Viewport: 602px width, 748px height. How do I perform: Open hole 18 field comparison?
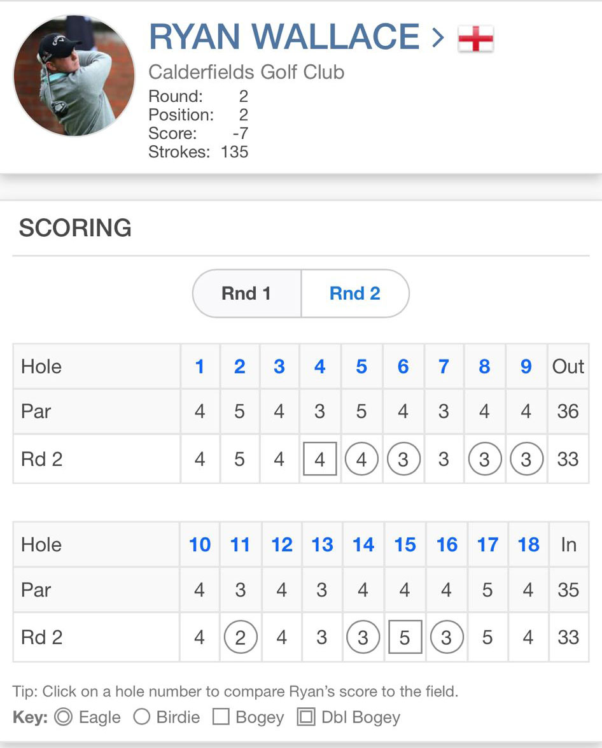tap(528, 545)
